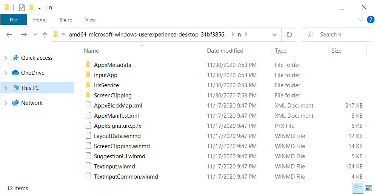Open the Customize Quick Access Toolbar dropdown
This screenshot has width=376, height=194.
(40, 8)
